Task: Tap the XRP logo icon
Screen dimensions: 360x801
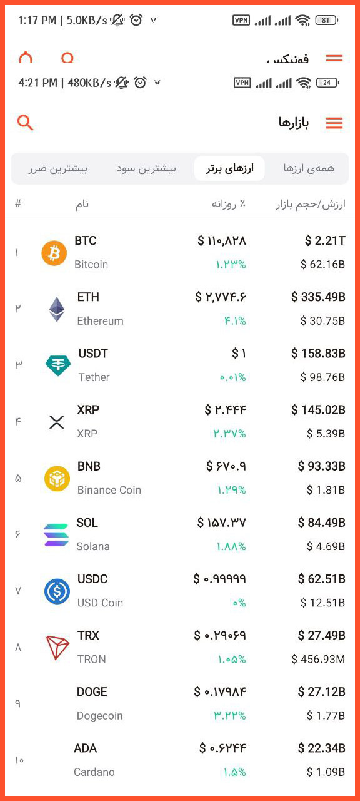Action: pos(57,422)
